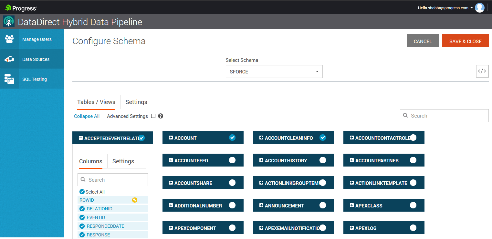Screen dimensions: 492x239
Task: Click the Advanced Settings help question icon
Action: 161,116
